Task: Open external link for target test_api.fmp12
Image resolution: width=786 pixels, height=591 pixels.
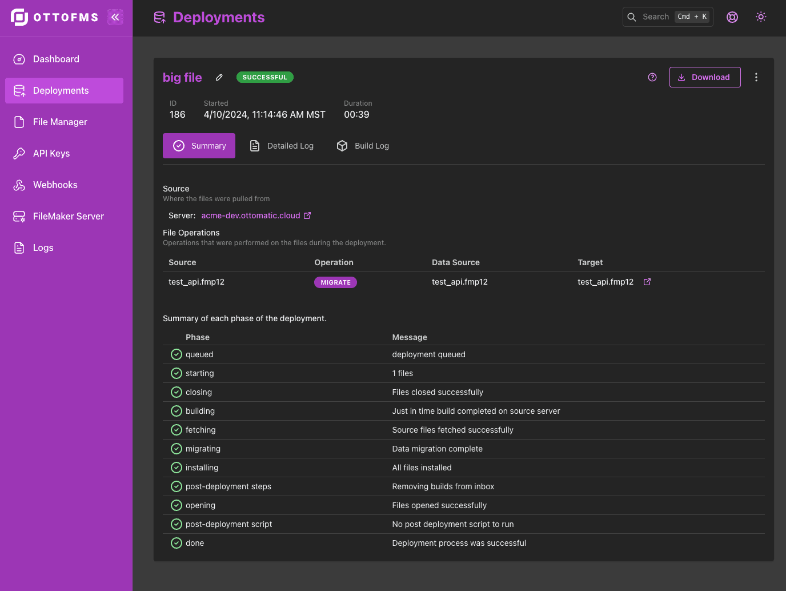Action: point(647,281)
